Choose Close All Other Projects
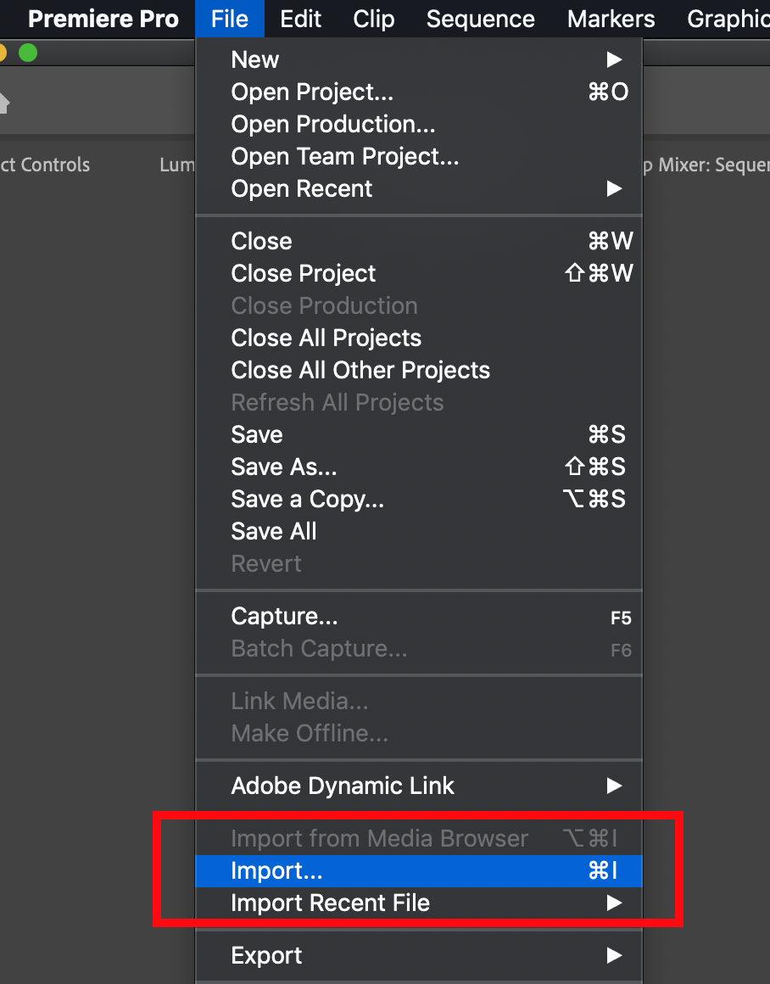The height and width of the screenshot is (984, 770). click(419, 370)
